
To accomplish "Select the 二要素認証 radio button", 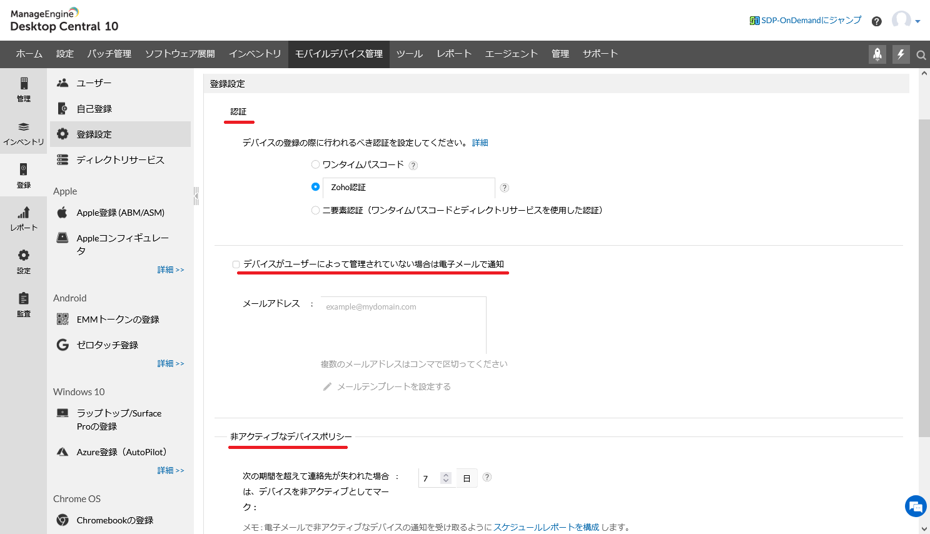I will click(316, 210).
